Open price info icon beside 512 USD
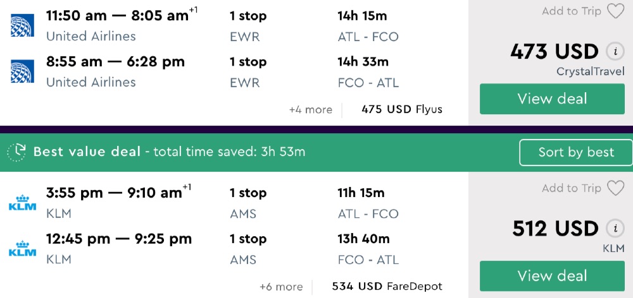 [x=613, y=228]
